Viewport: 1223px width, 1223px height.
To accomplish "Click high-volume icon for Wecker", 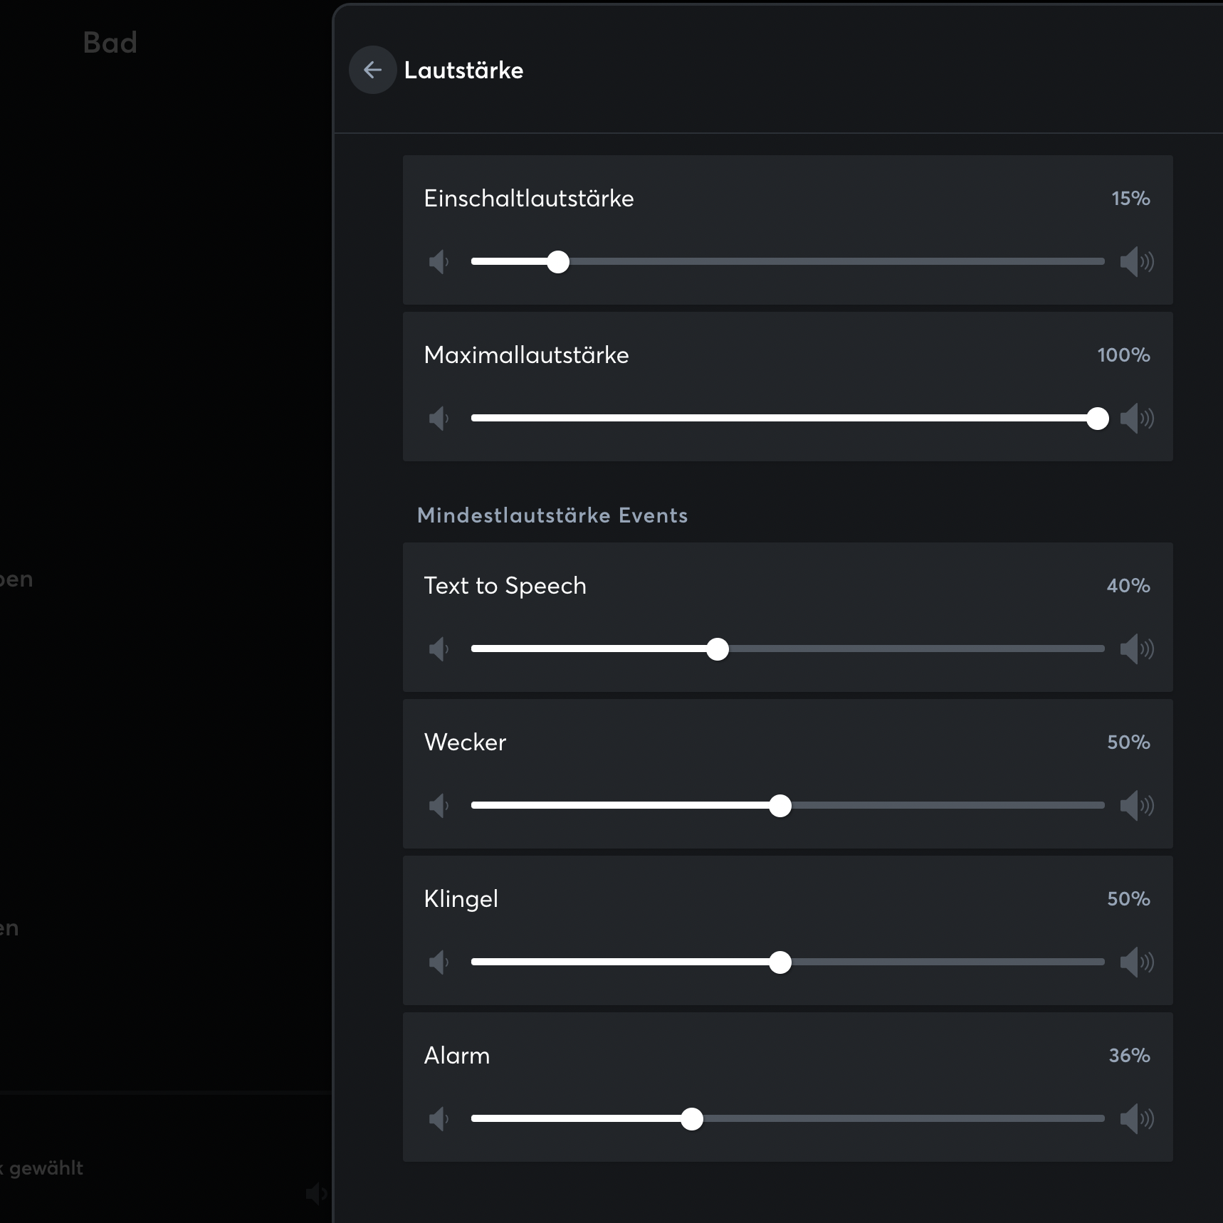I will click(1136, 806).
